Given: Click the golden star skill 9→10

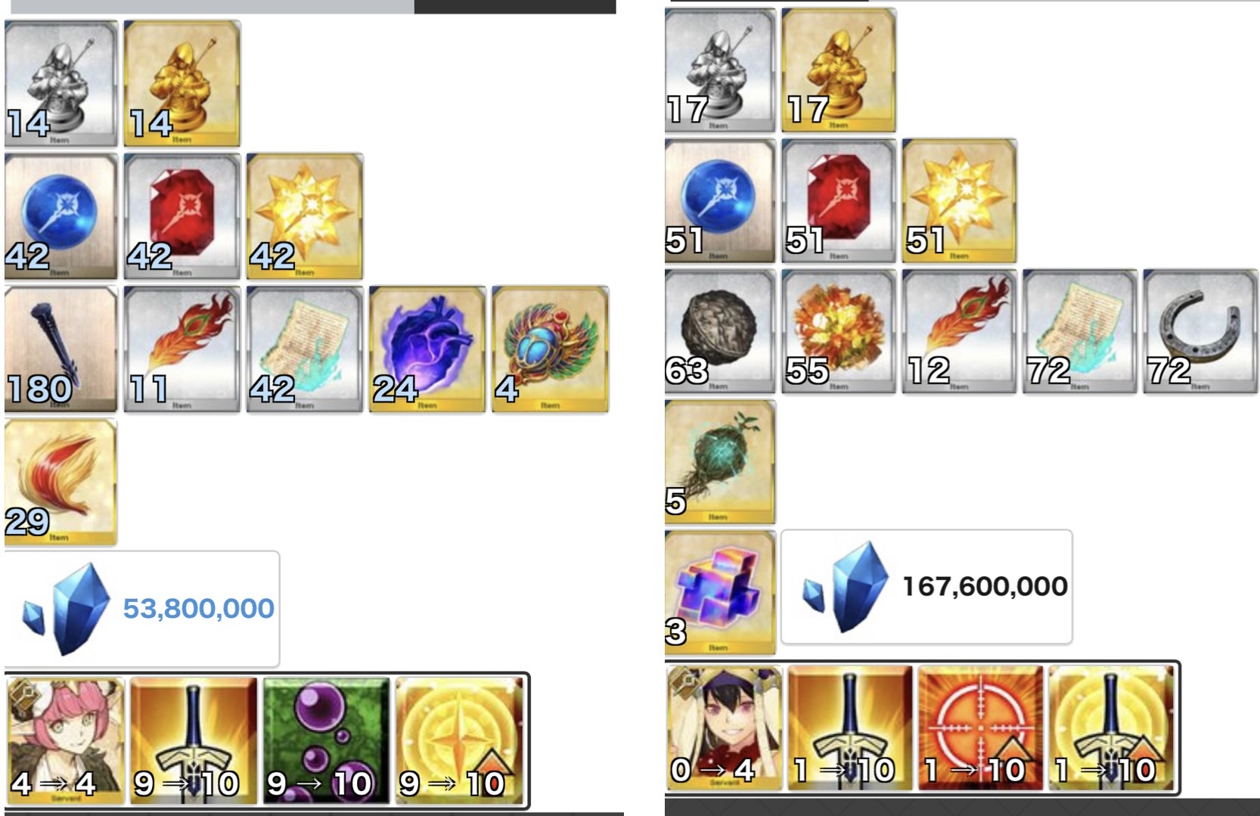Looking at the screenshot, I should [459, 740].
